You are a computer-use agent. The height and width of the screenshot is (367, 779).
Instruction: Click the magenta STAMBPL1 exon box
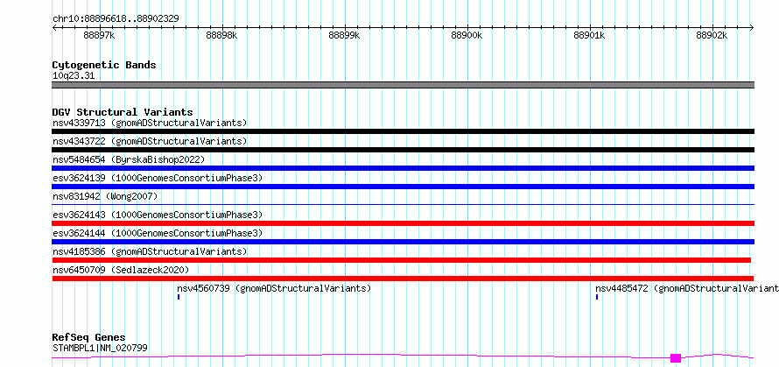pos(676,358)
